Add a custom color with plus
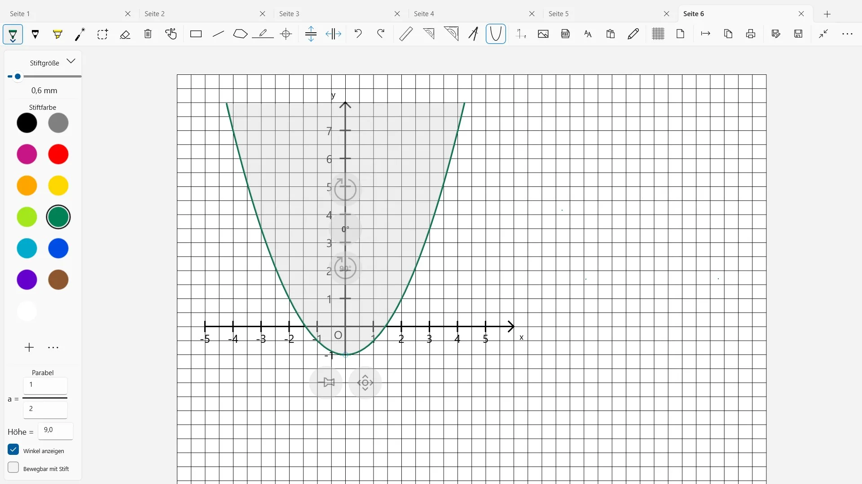This screenshot has height=484, width=862. pos(29,347)
